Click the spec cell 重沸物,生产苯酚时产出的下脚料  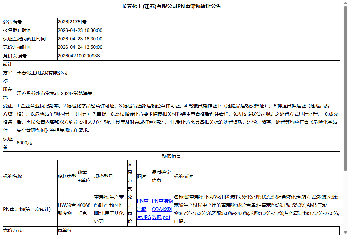click(x=110, y=210)
